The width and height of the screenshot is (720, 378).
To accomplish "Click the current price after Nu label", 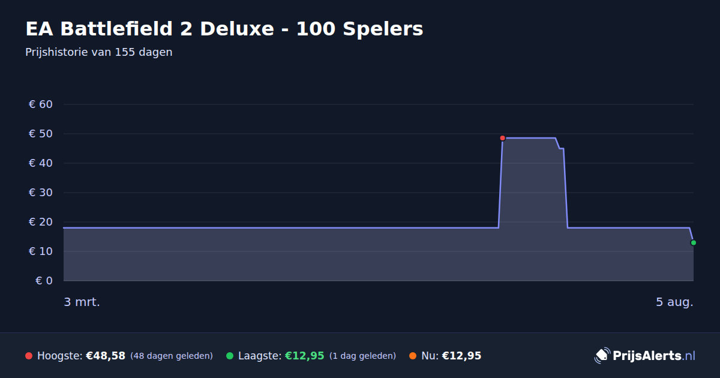I will (x=461, y=356).
